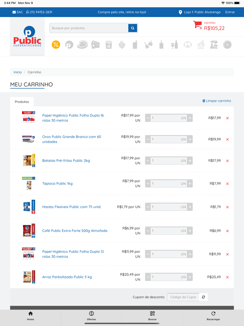The height and width of the screenshot is (326, 244).
Task: Open the SAC contact link
Action: click(18, 12)
